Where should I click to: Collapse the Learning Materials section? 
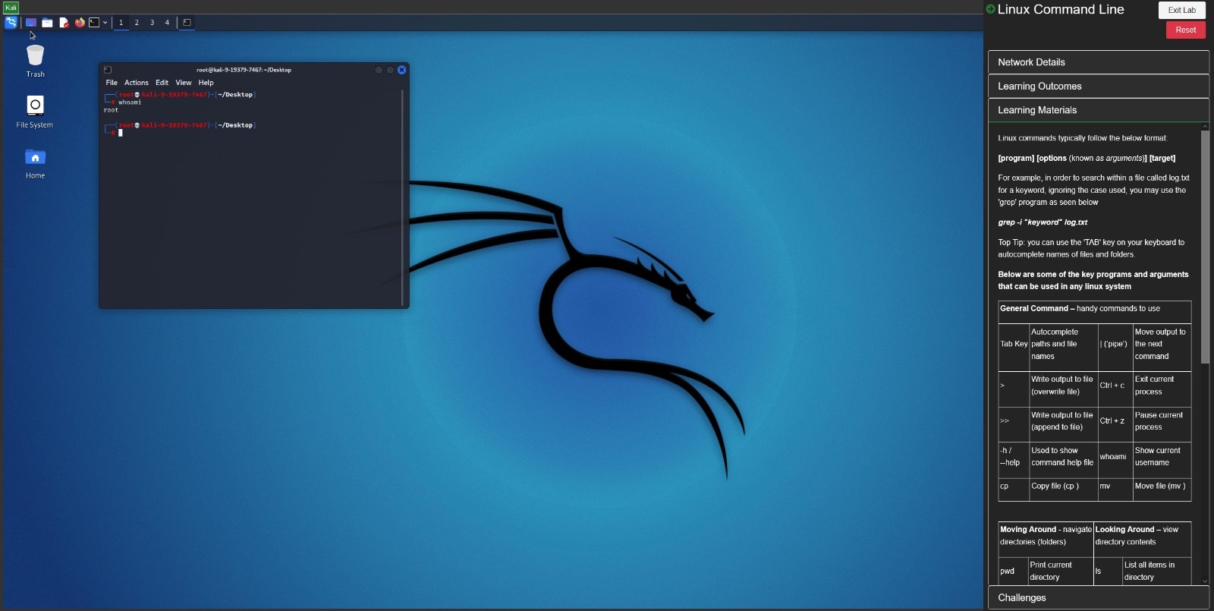[1098, 110]
